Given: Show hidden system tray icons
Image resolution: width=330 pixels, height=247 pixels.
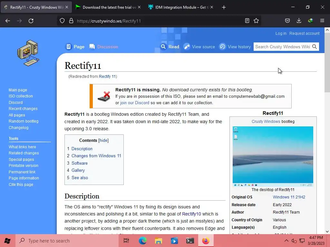Looking at the screenshot, I should [286, 241].
